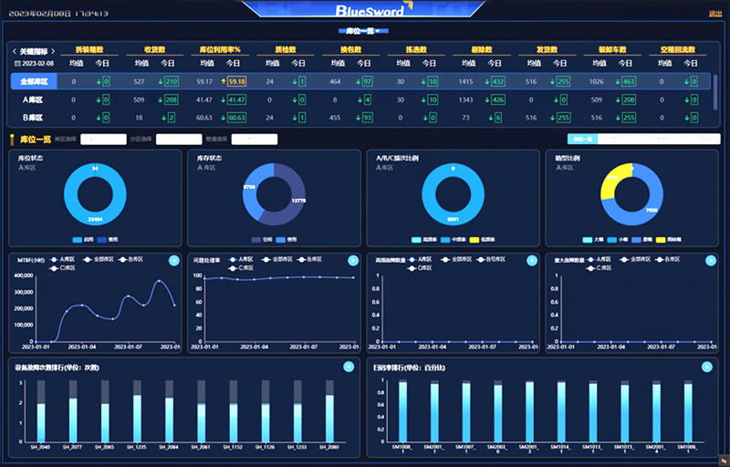Open the 巷道选择 dropdown
Viewport: 730px width, 467px height.
[254, 140]
